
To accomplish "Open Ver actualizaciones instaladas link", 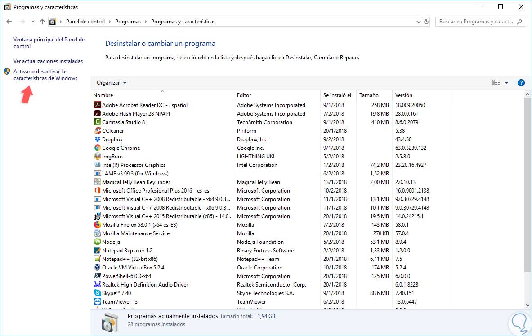I will click(48, 61).
